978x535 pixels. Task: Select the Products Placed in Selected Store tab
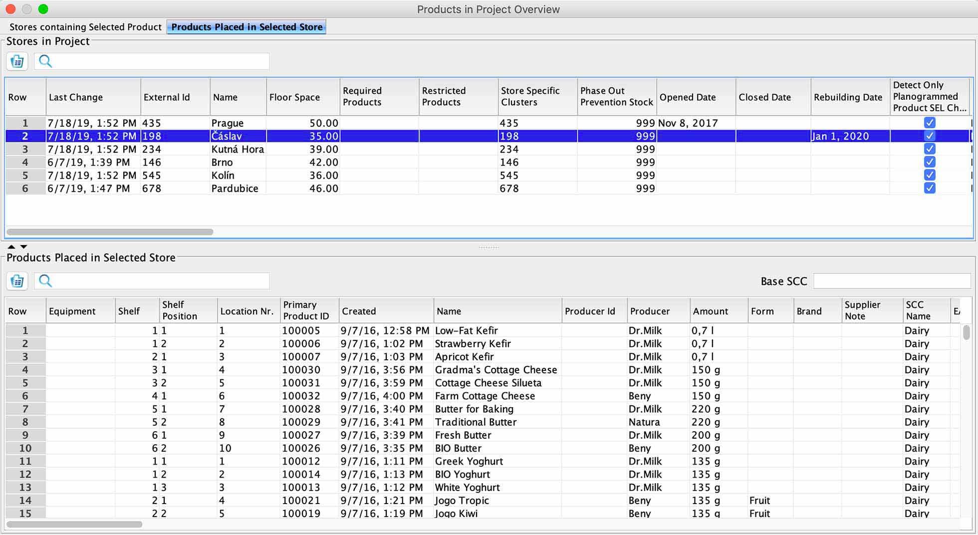(x=246, y=27)
